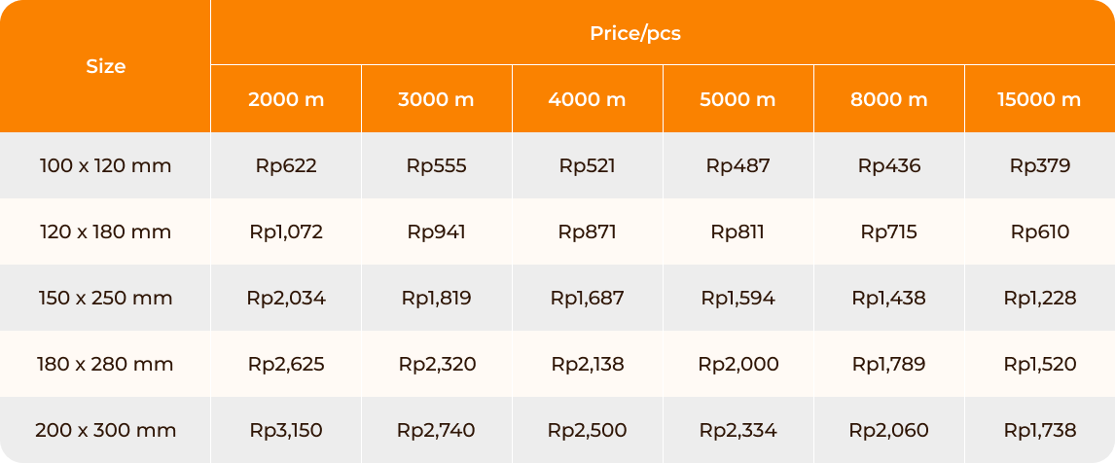Select the 15000 m column header
Image resolution: width=1115 pixels, height=463 pixels.
coord(1040,99)
